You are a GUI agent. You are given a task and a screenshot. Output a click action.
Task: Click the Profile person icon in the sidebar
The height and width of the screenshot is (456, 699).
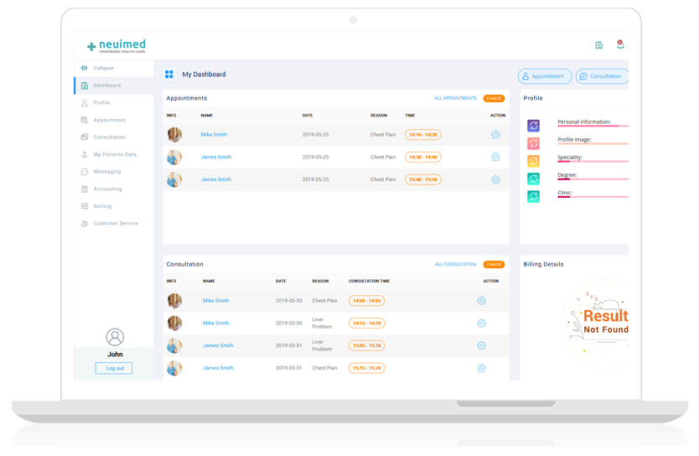point(85,103)
